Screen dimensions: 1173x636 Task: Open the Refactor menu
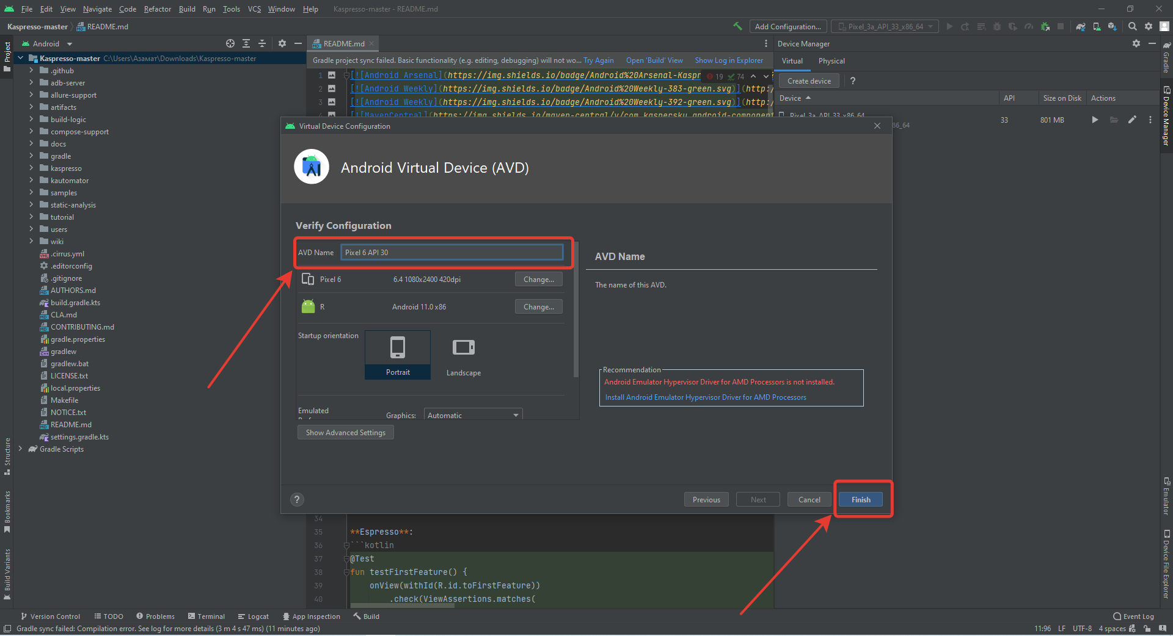(x=158, y=9)
